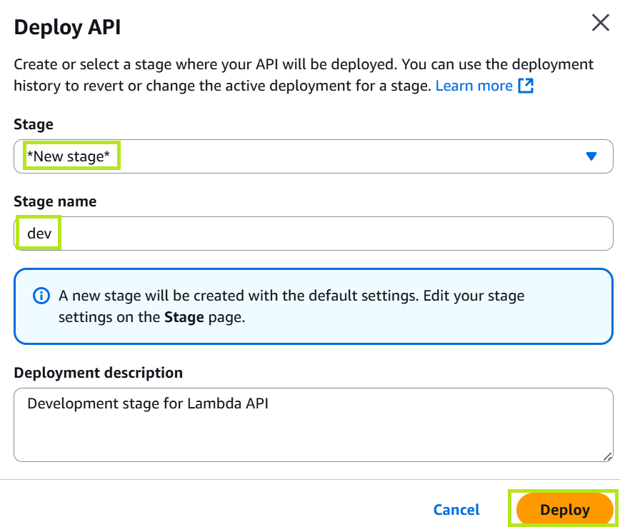Click the blue dropdown arrow in Stage

pyautogui.click(x=591, y=156)
